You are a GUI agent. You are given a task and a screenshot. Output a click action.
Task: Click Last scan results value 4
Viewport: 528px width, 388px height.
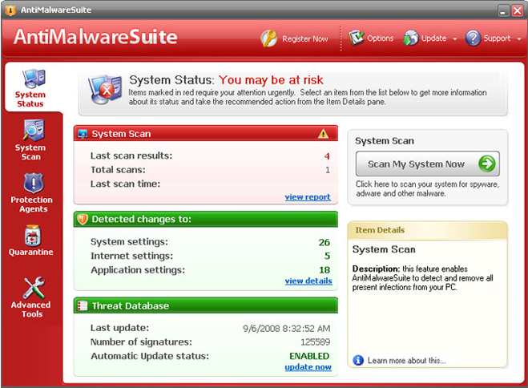pos(327,156)
